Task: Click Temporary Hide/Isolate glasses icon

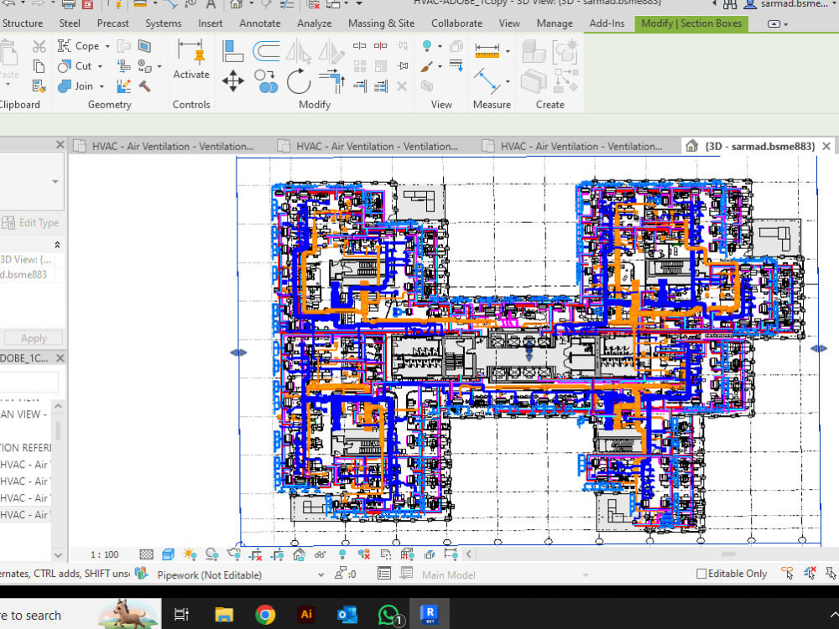Action: [320, 554]
